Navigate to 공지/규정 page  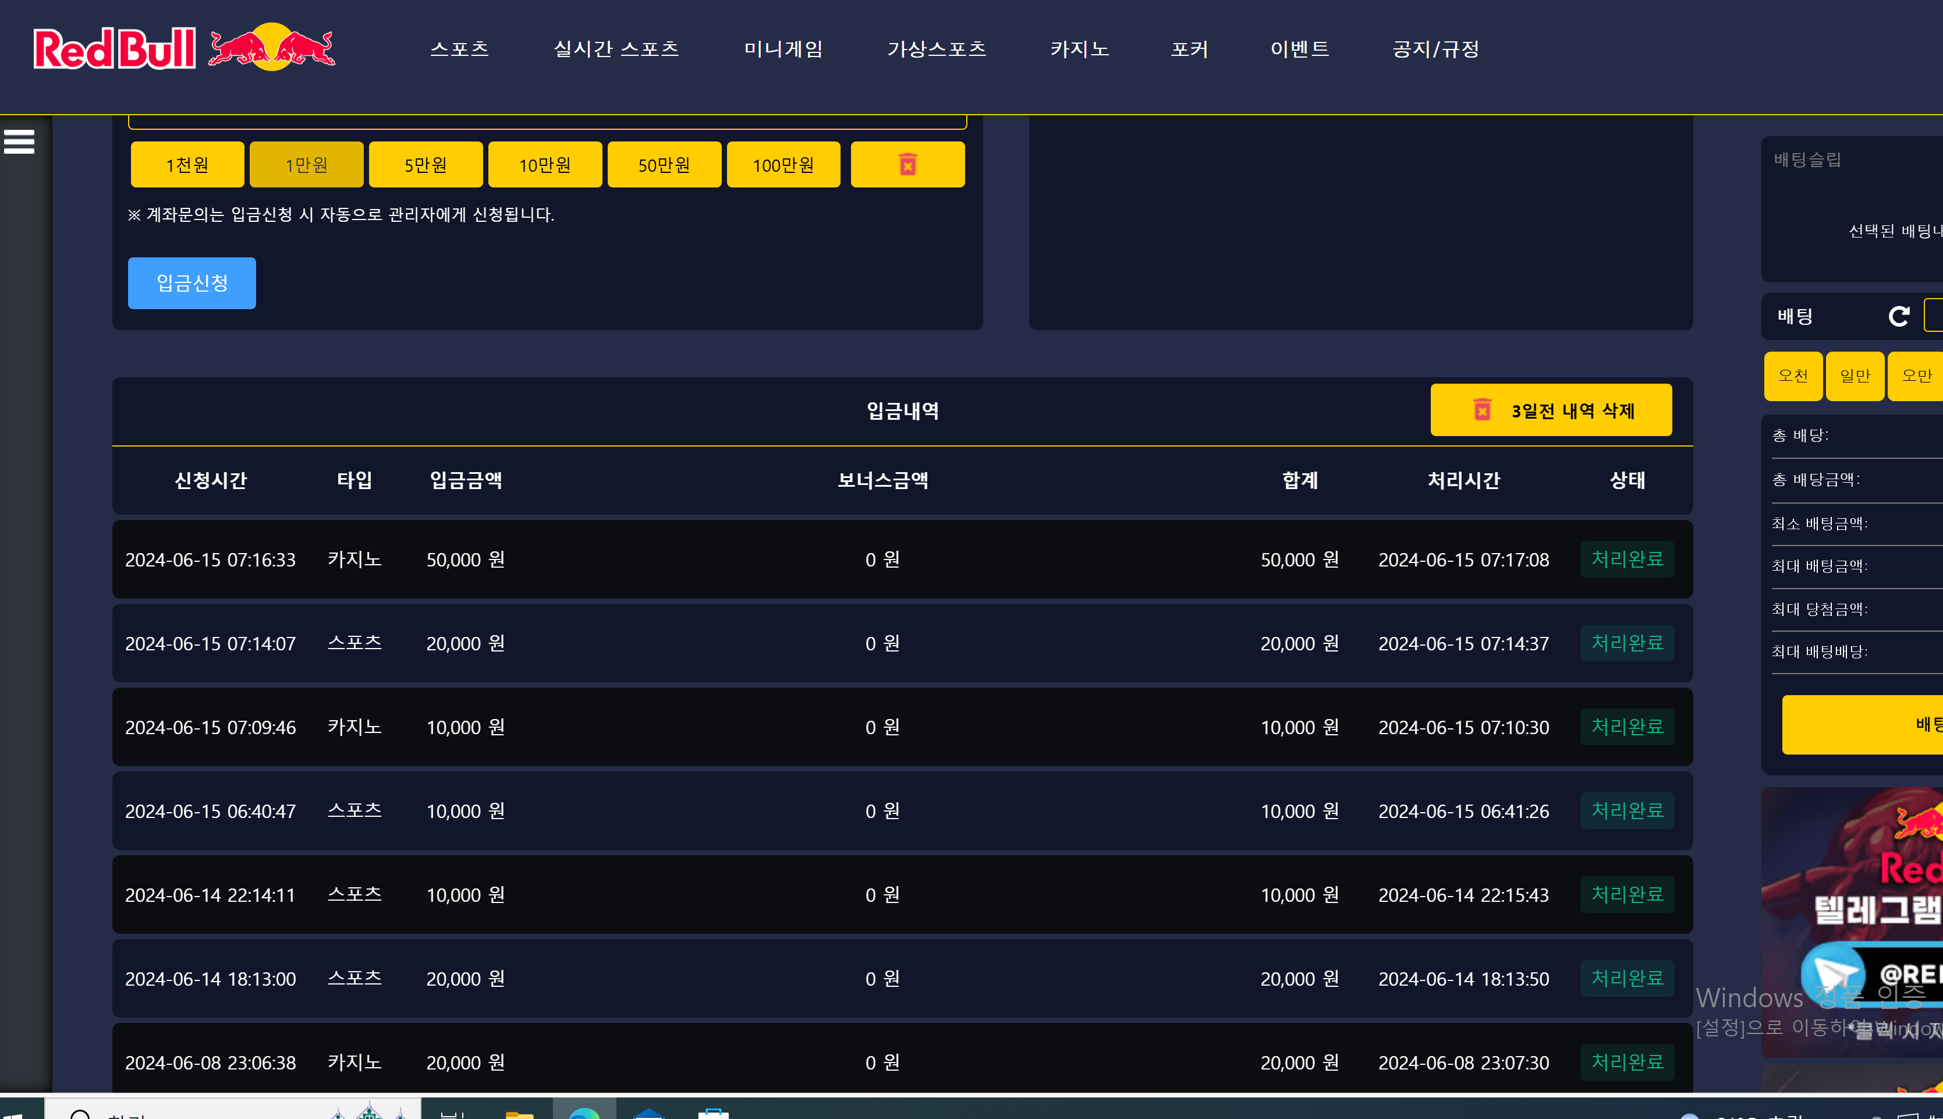[x=1435, y=49]
